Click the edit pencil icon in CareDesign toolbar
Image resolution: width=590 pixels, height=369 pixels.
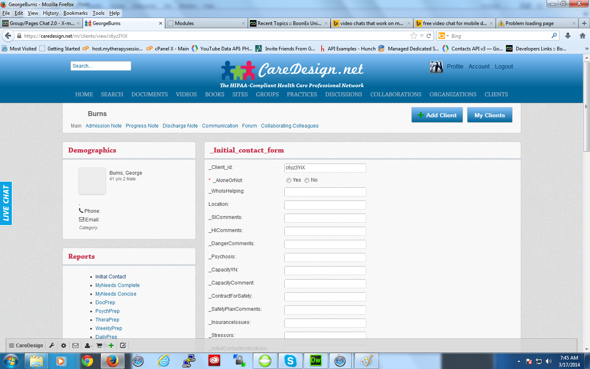point(123,346)
